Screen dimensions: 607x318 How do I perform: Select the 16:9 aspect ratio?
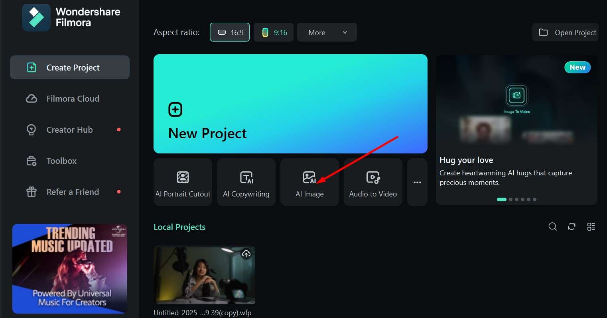click(230, 32)
